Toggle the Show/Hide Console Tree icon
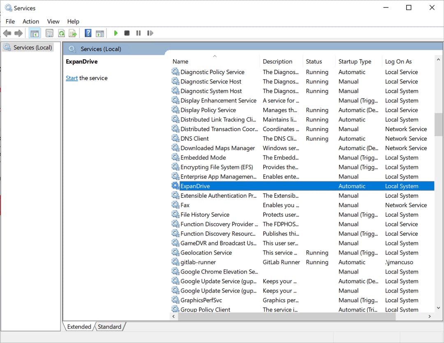This screenshot has height=343, width=444. pos(35,33)
